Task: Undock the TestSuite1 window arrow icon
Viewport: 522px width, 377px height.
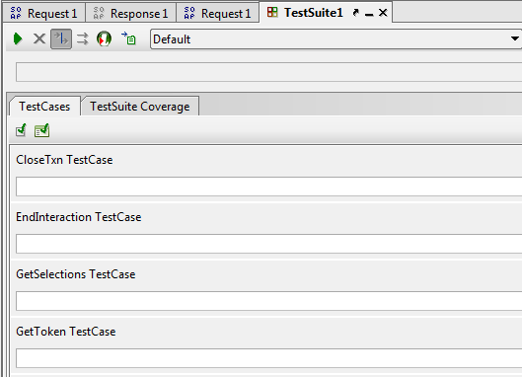Action: pos(356,13)
